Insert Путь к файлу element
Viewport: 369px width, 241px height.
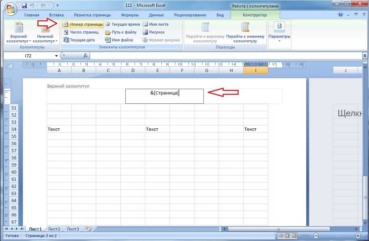121,32
